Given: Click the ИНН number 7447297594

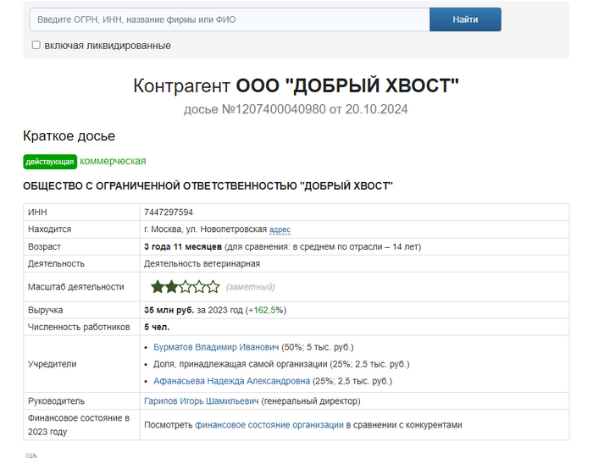Looking at the screenshot, I should tap(169, 212).
